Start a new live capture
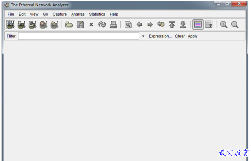The image size is (251, 161). pyautogui.click(x=32, y=24)
